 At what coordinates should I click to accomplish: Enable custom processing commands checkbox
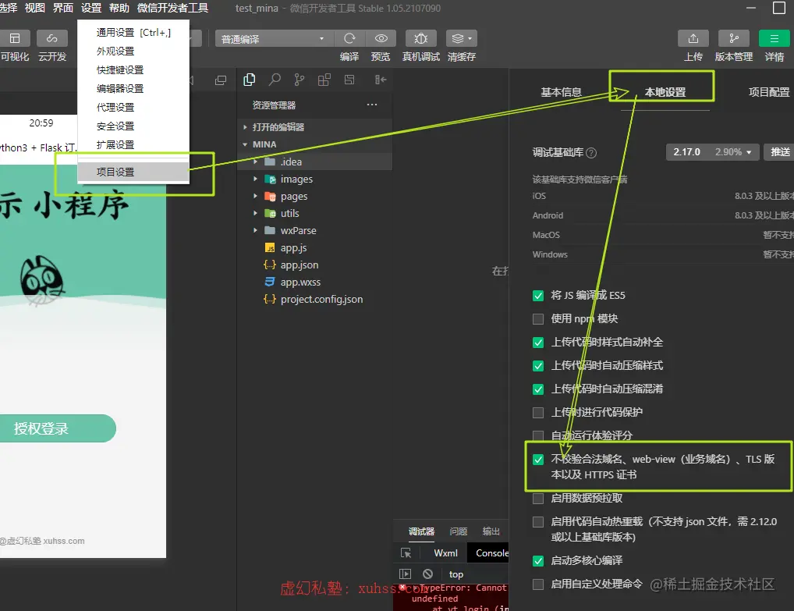click(538, 584)
